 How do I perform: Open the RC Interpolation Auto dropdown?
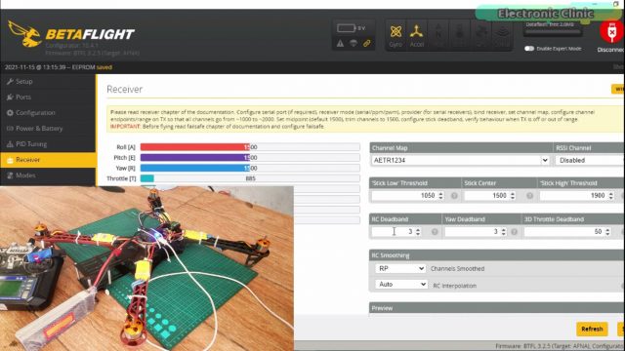401,284
